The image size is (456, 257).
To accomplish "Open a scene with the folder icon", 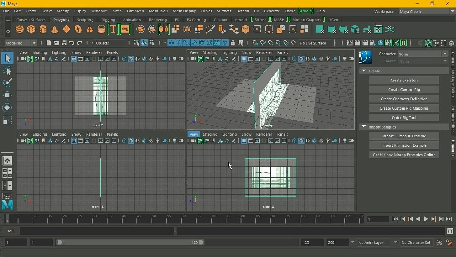I will (x=56, y=43).
